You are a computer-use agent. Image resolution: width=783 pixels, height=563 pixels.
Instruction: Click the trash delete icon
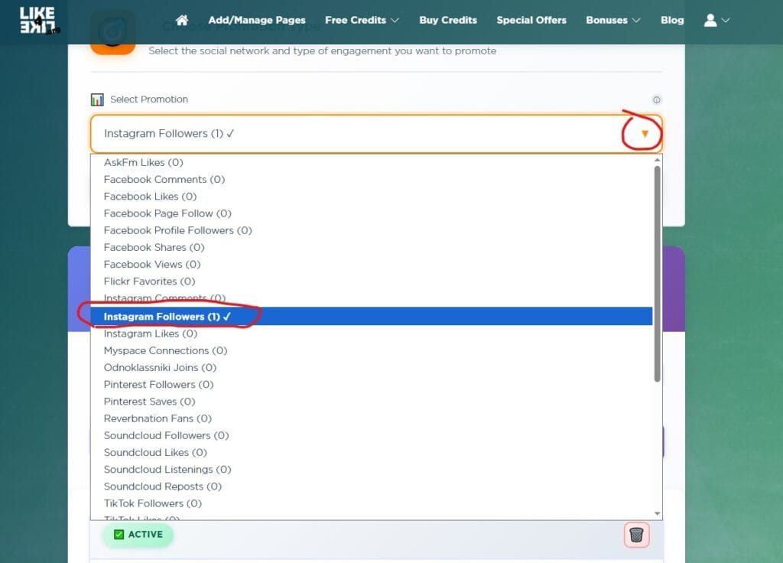pos(636,535)
